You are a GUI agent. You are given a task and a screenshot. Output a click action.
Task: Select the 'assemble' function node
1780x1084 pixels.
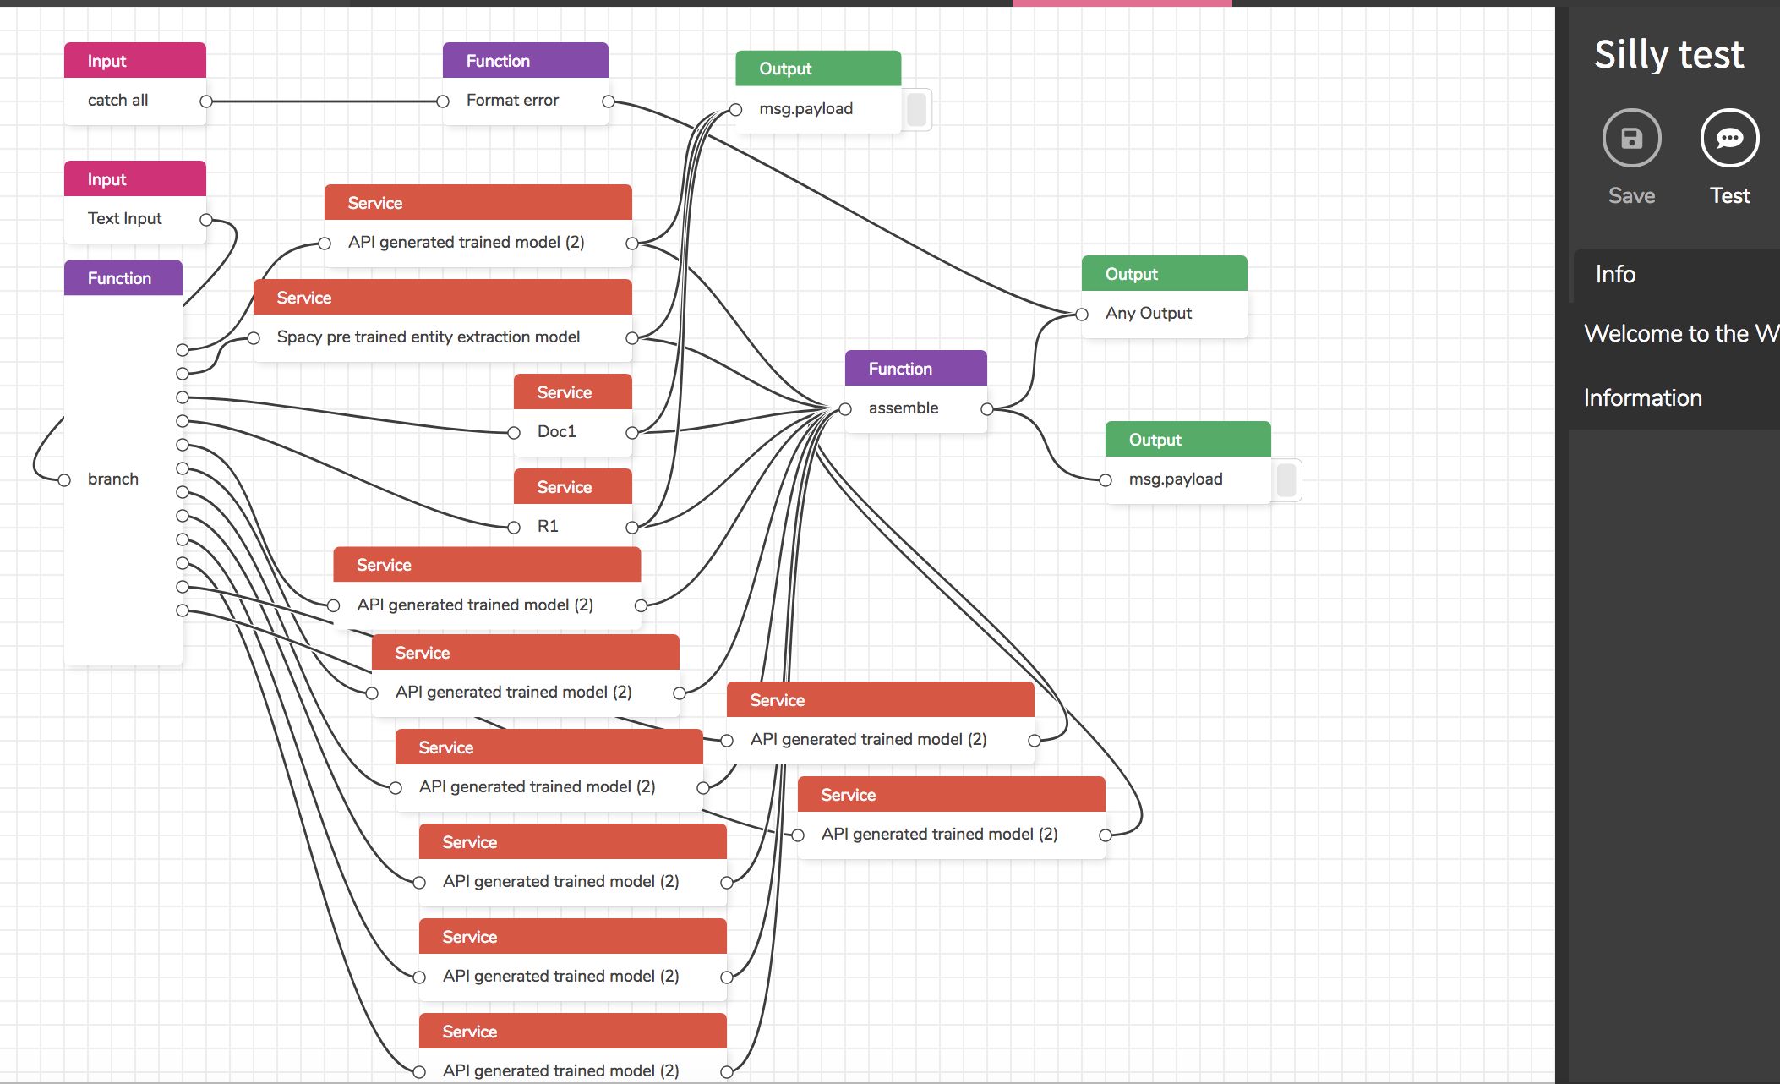916,391
